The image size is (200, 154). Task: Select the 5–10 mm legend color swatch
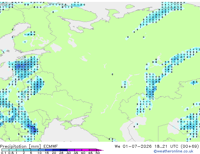pos(34,150)
